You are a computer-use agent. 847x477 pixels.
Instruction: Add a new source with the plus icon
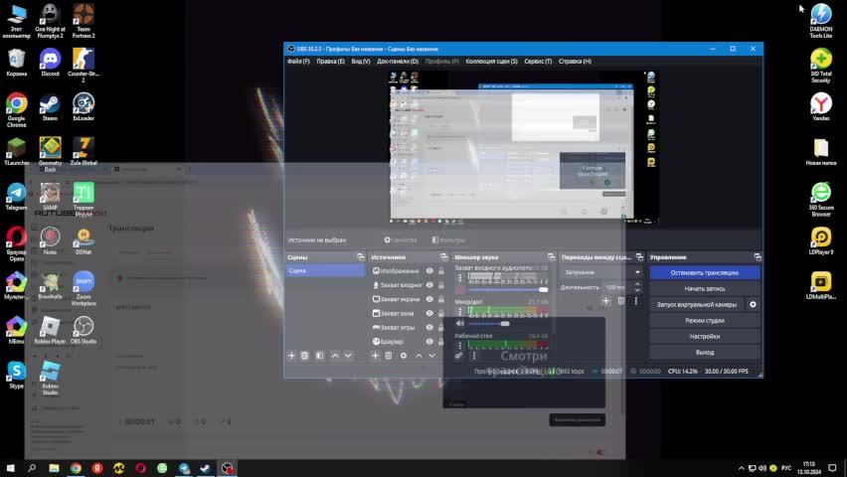point(376,356)
